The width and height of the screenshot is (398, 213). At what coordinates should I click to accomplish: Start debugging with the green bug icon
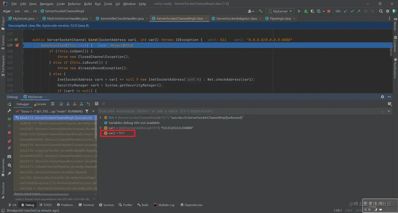[306, 11]
